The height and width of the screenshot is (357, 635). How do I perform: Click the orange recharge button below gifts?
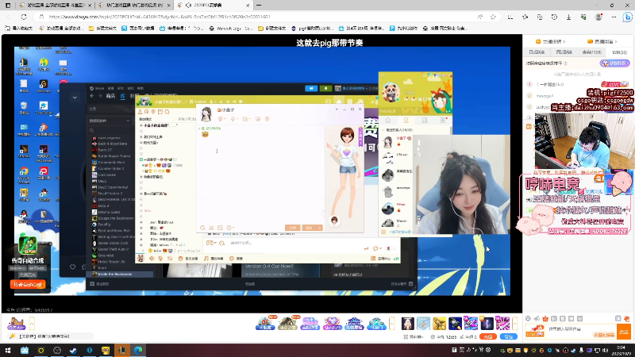pyautogui.click(x=488, y=336)
